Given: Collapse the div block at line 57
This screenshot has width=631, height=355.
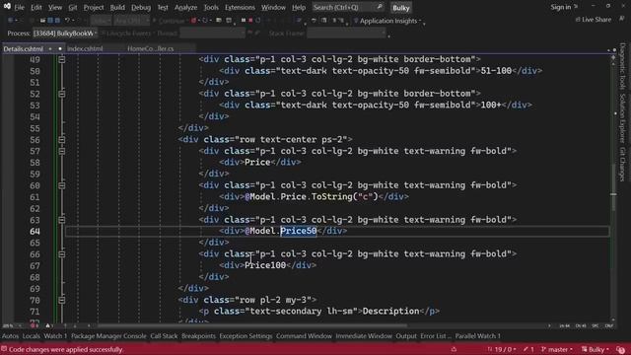Looking at the screenshot, I should 61,151.
